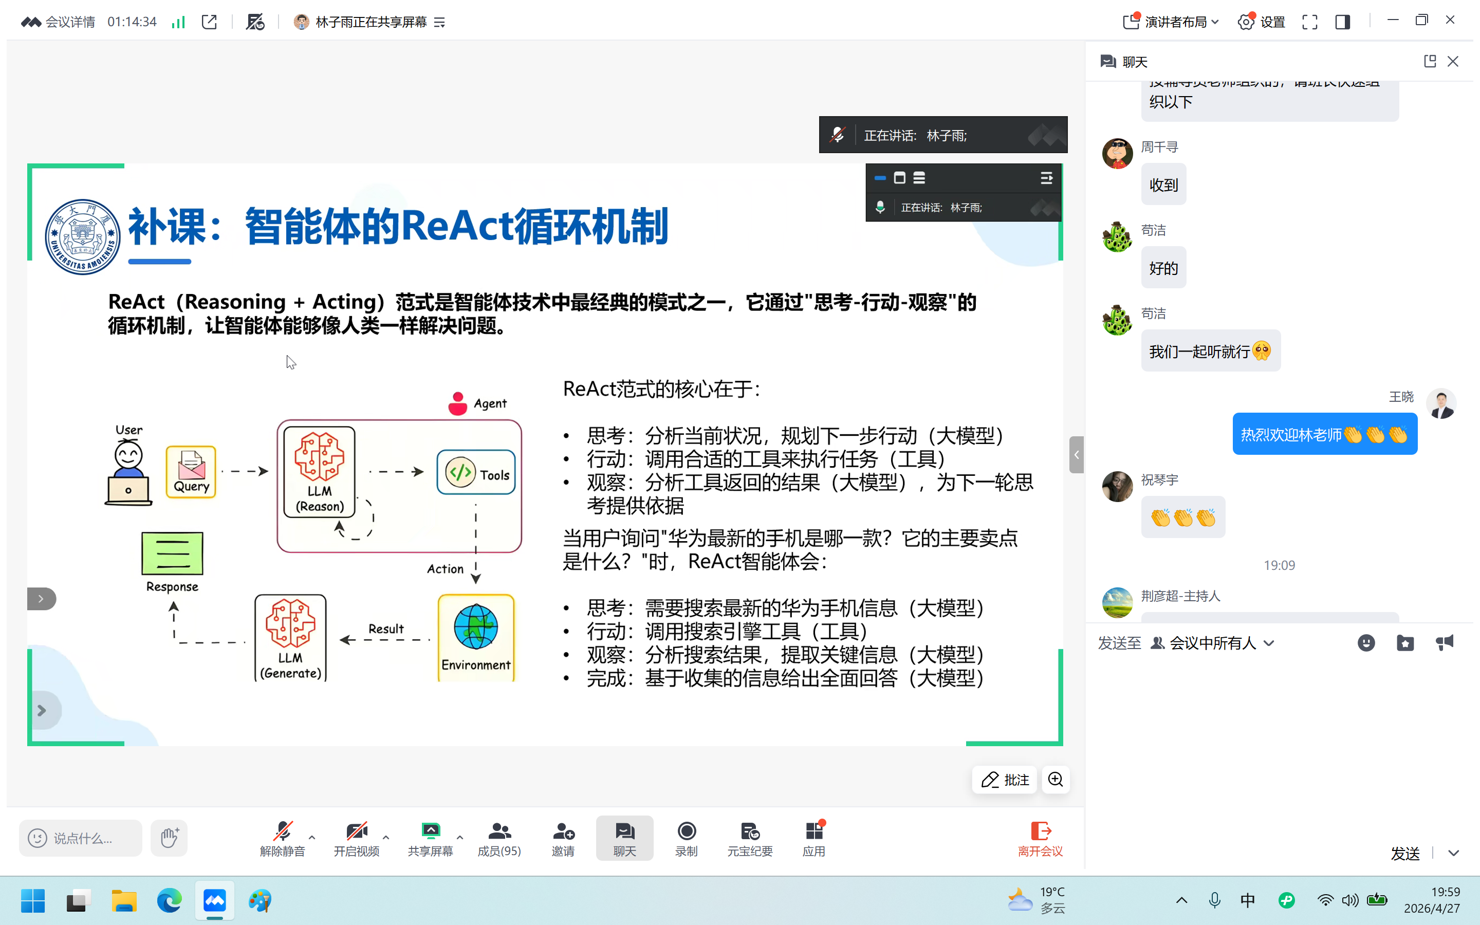Switch speaker panel to stacked layout
This screenshot has width=1480, height=925.
(x=919, y=178)
